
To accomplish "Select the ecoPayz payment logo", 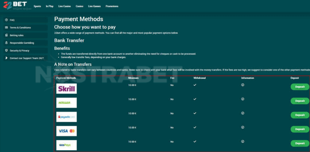I will click(x=66, y=145).
